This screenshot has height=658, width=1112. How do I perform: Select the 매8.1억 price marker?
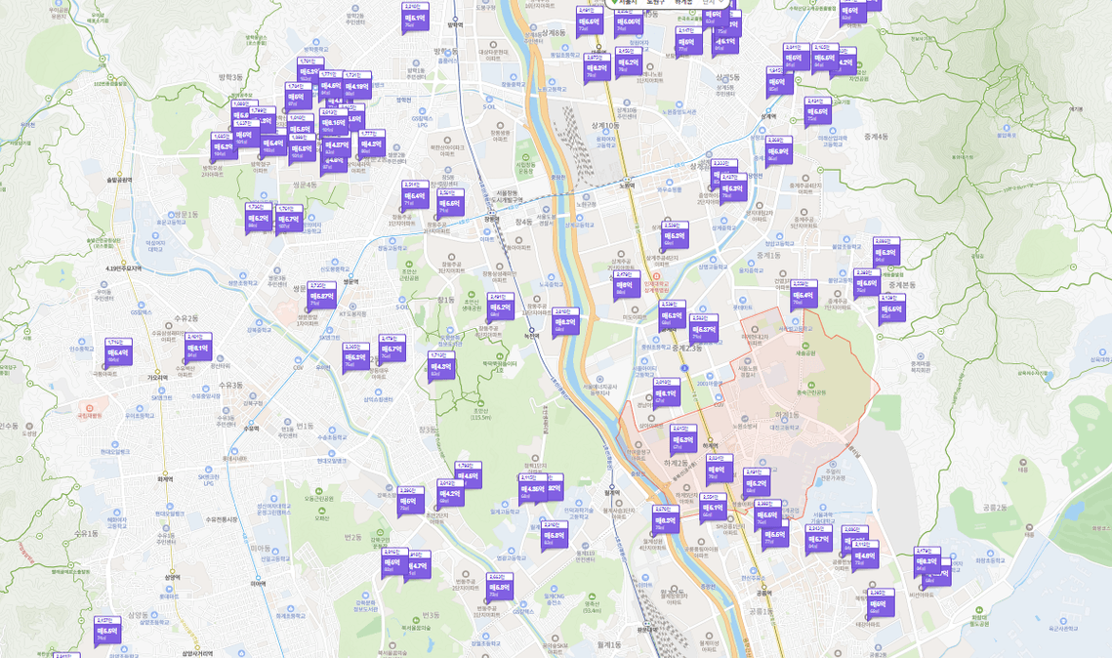click(666, 393)
